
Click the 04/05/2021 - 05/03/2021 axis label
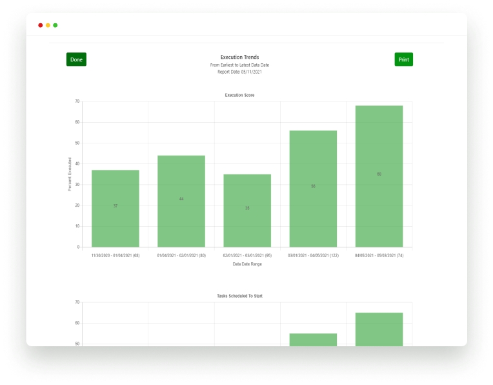coord(379,255)
